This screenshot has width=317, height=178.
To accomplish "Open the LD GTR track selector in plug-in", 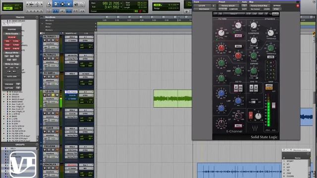I will 202,6.
